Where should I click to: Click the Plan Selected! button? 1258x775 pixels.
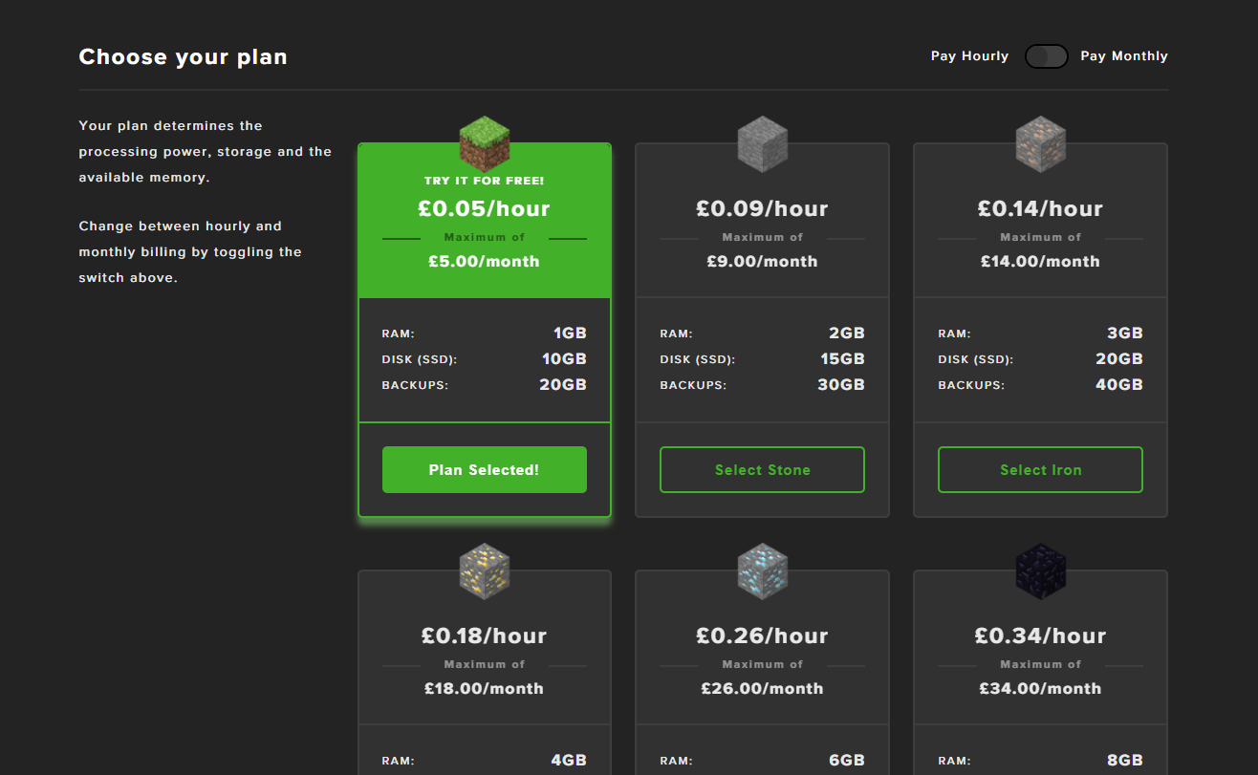pyautogui.click(x=485, y=469)
